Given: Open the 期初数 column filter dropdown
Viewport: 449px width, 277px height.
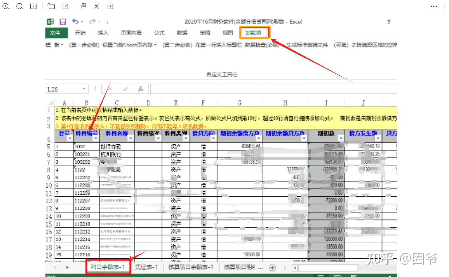Looking at the screenshot, I should pos(341,138).
